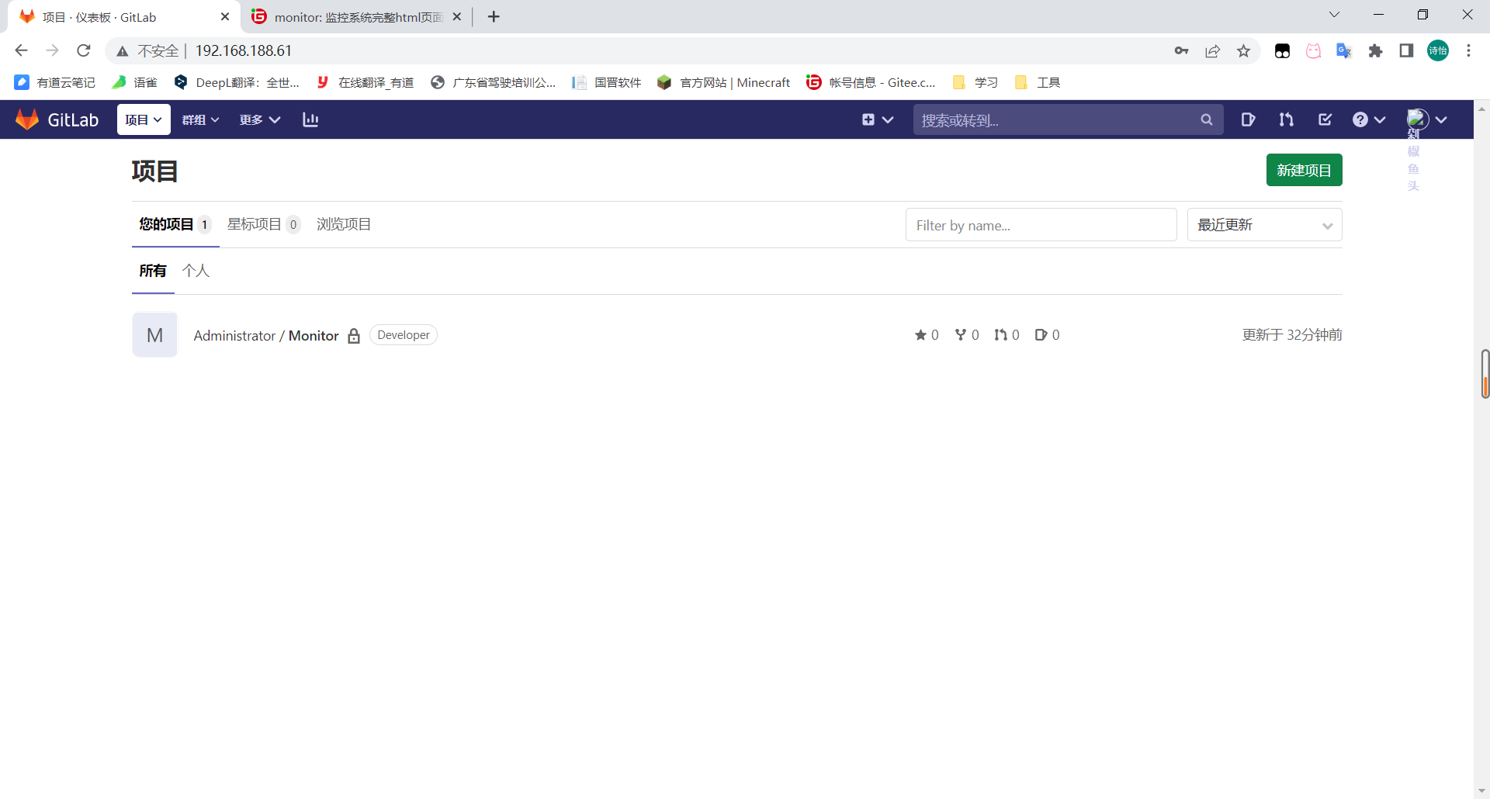This screenshot has height=799, width=1490.
Task: Click the Filter by name input field
Action: (1041, 225)
